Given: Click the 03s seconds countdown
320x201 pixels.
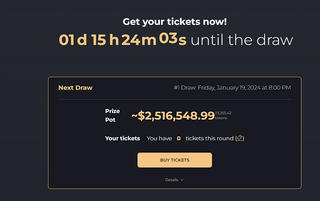Looking at the screenshot, I should coord(173,39).
